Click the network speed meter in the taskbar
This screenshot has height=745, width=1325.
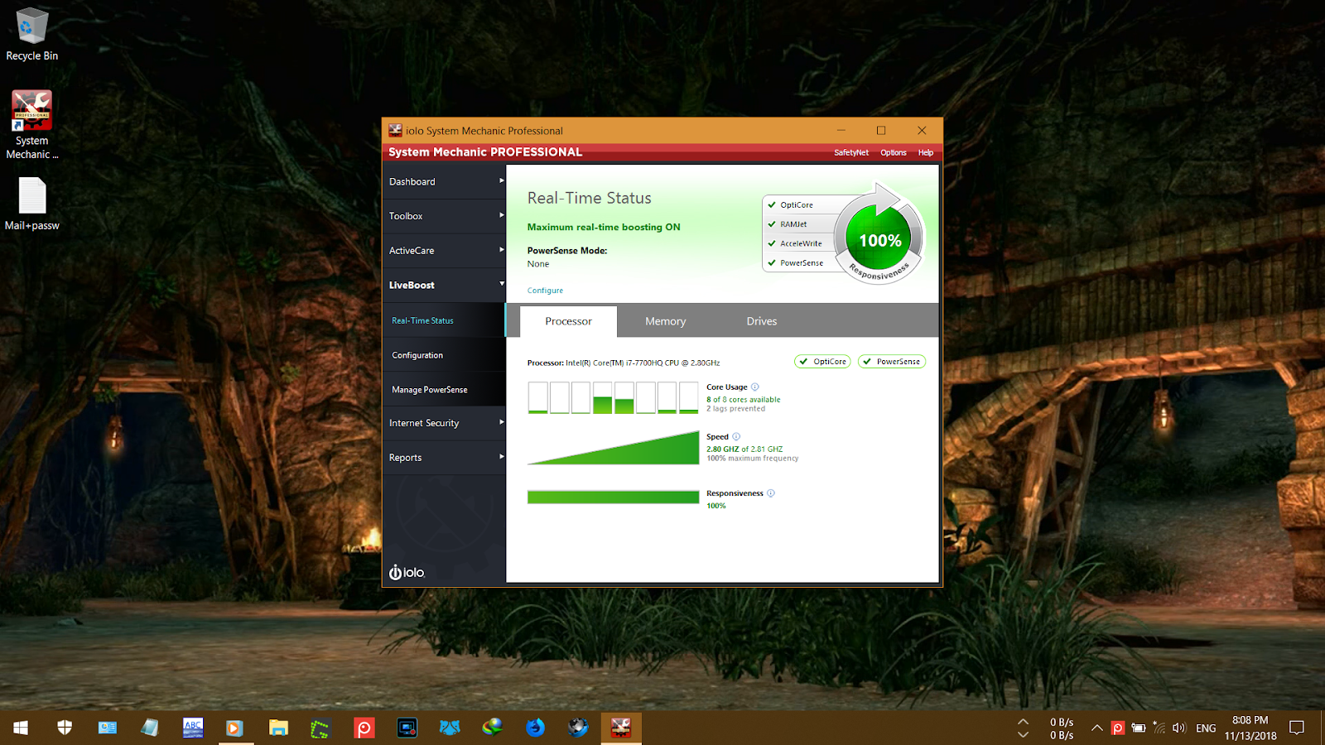coord(1061,728)
